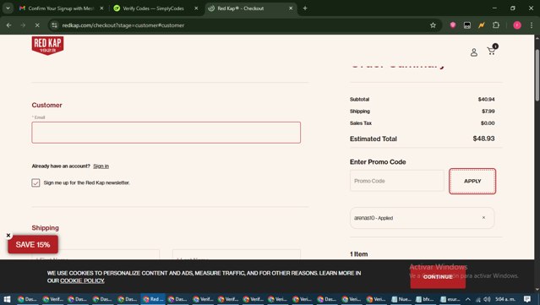Click the Promo Code input box
Screen dimensions: 540x305
coord(397,181)
